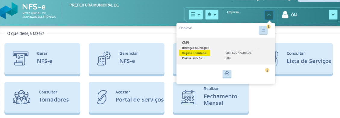
Task: Click the Empresa label in header bar
Action: pyautogui.click(x=233, y=12)
